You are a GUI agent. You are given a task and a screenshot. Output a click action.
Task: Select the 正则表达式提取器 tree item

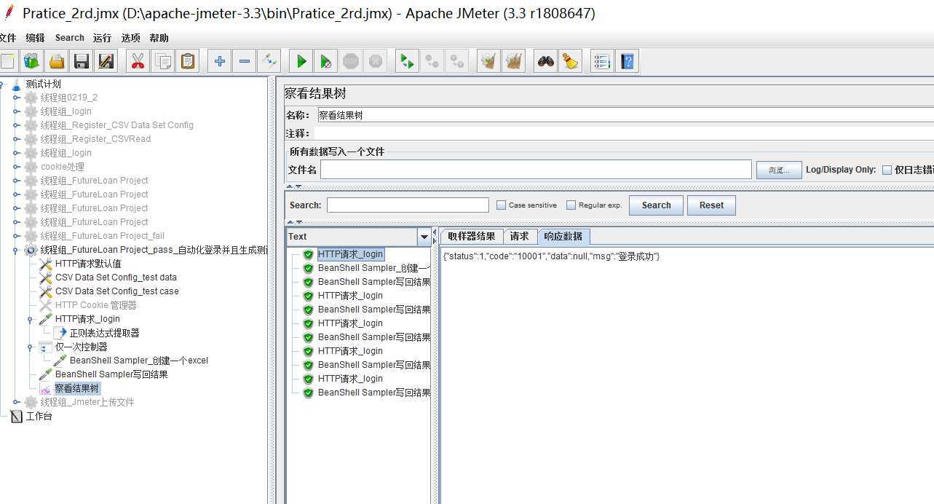tap(104, 333)
